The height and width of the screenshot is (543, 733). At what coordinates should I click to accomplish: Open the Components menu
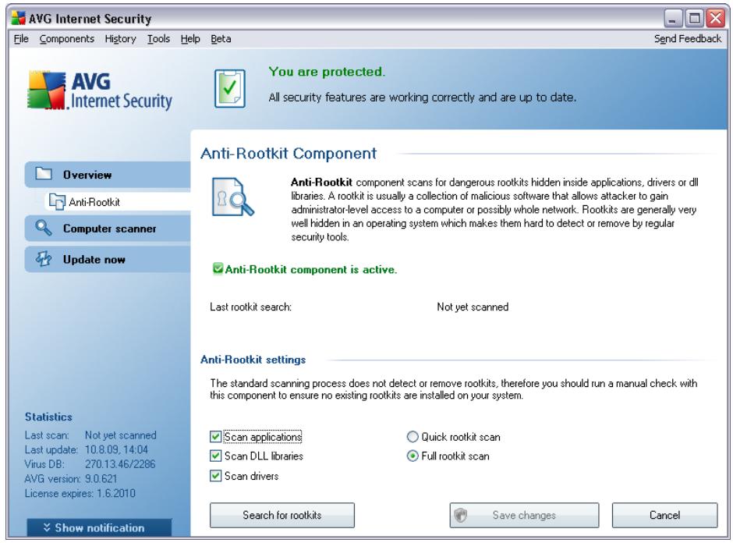(67, 39)
